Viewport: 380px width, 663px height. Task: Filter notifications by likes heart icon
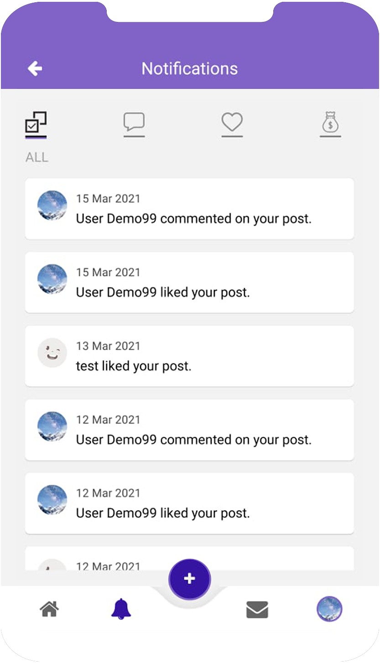232,124
